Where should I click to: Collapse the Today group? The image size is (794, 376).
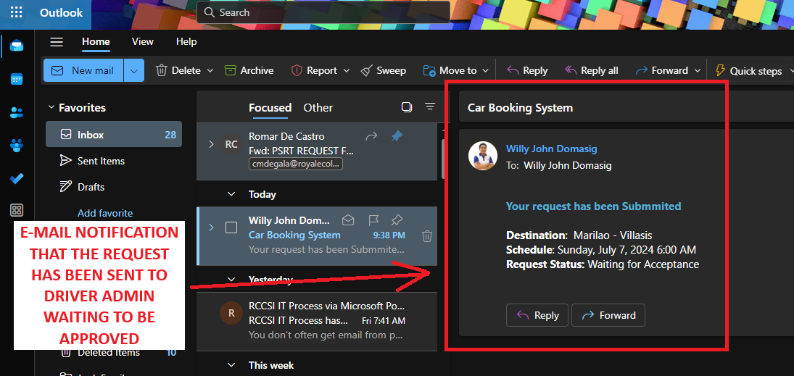tap(231, 194)
